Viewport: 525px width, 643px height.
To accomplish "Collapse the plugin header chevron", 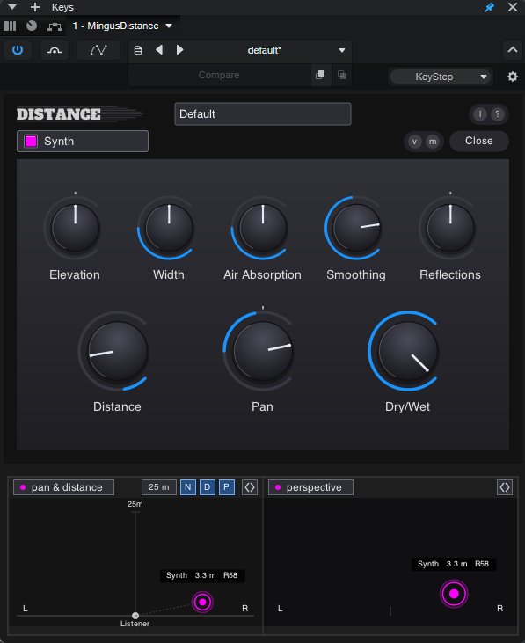I will [x=513, y=50].
